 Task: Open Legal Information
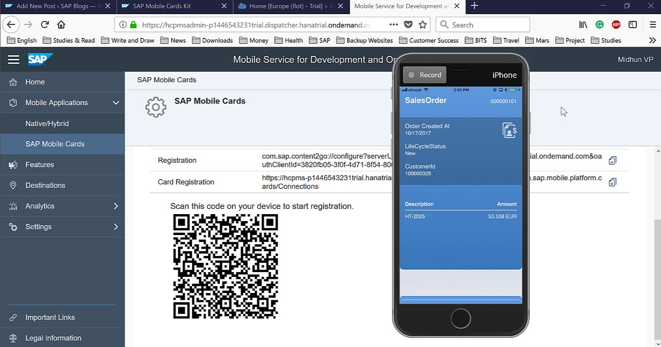pyautogui.click(x=62, y=338)
